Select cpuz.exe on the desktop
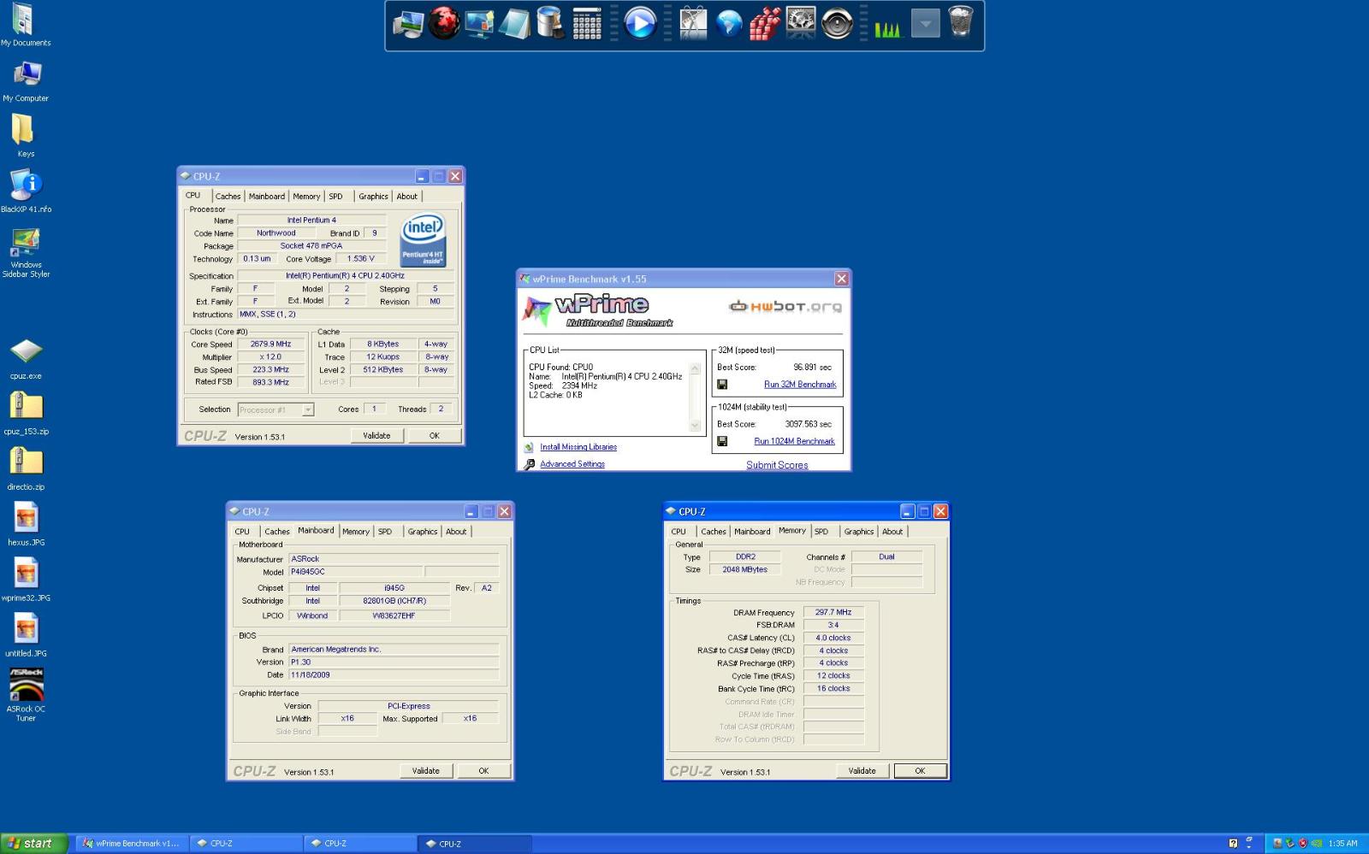Image resolution: width=1369 pixels, height=854 pixels. click(26, 359)
